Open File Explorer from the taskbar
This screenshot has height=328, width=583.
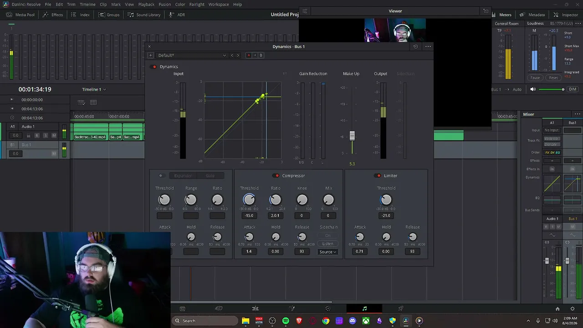click(245, 321)
